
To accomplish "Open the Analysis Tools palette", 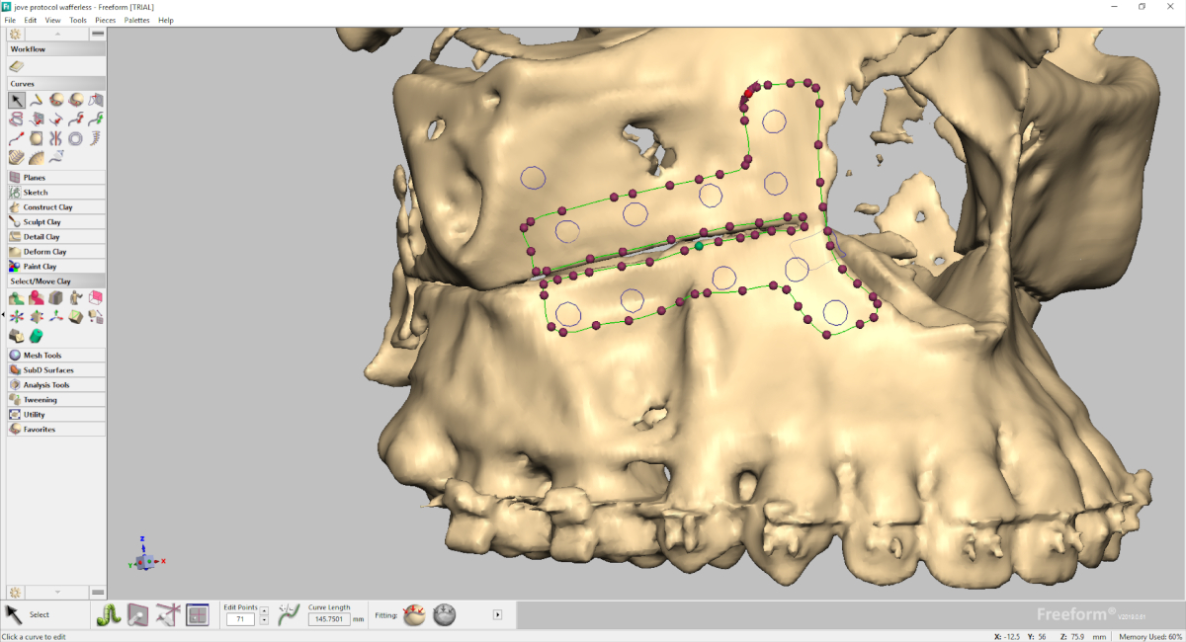I will 45,385.
